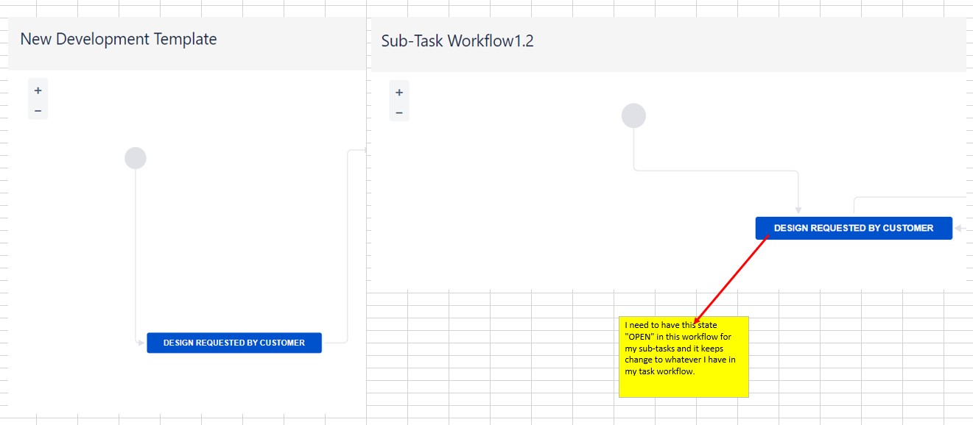Click the Sub-Task Workflow1.2 title
973x425 pixels.
coord(457,41)
